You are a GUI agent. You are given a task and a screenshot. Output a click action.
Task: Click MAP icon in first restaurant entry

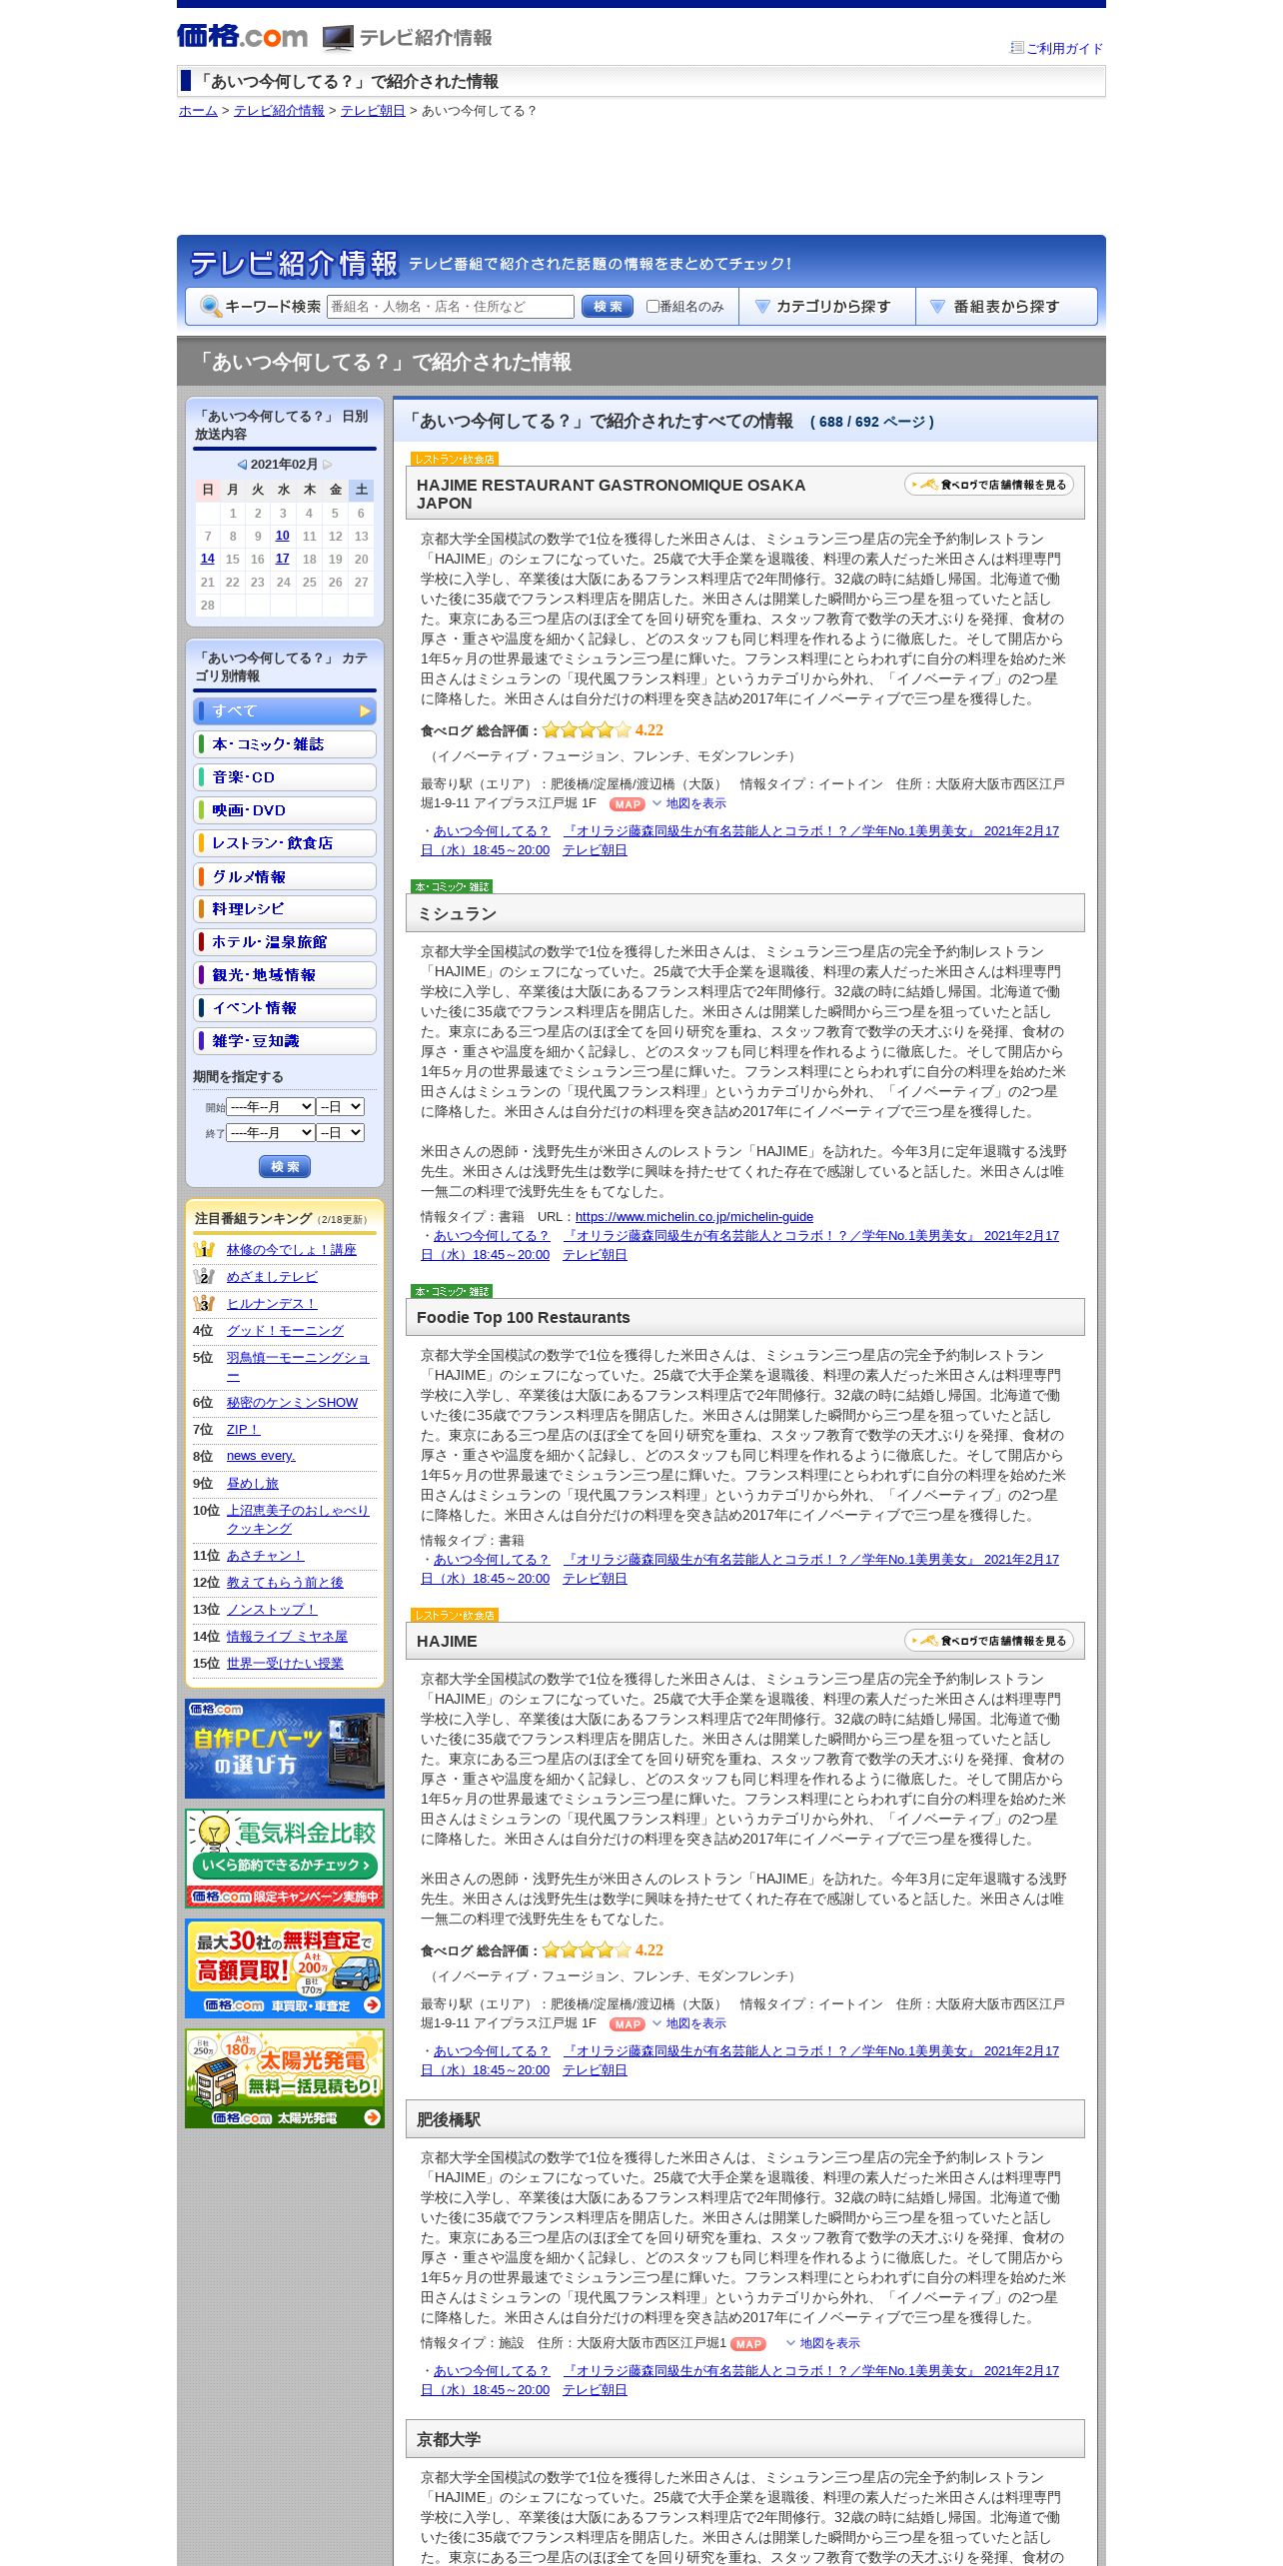pyautogui.click(x=628, y=804)
